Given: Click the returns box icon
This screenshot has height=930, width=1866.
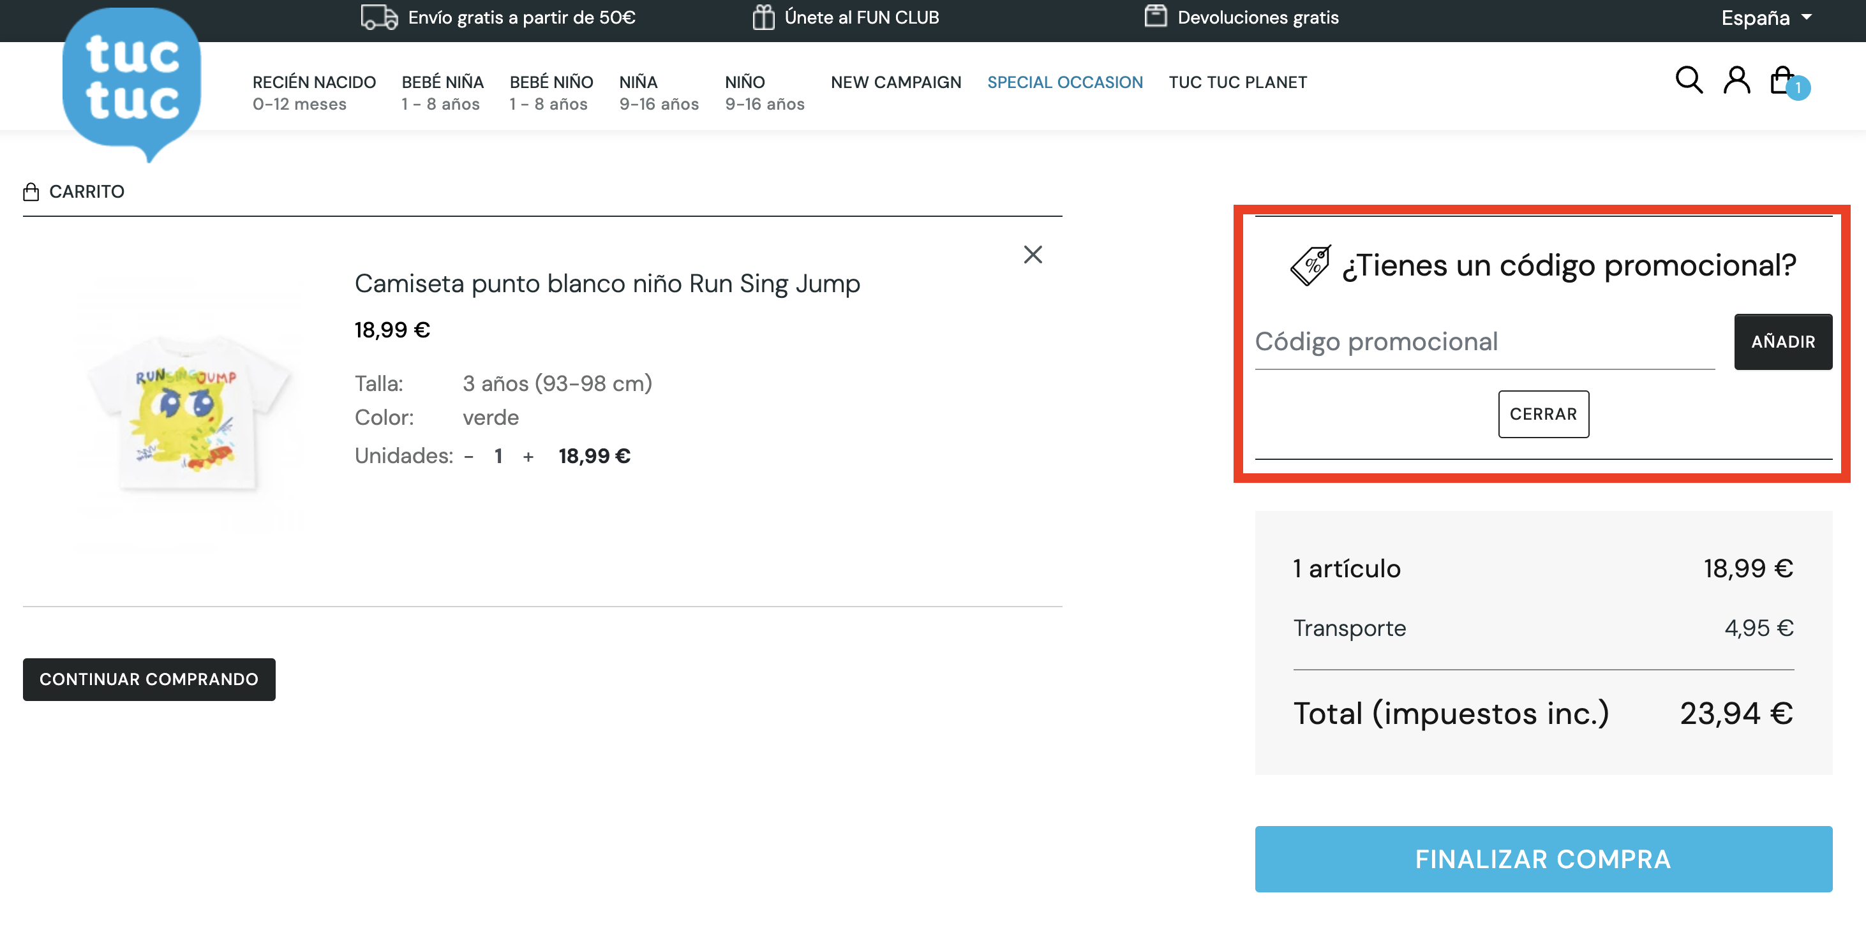Looking at the screenshot, I should 1155,16.
